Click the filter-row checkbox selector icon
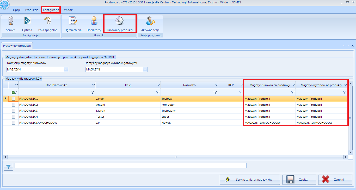This screenshot has width=356, height=190. [14, 92]
